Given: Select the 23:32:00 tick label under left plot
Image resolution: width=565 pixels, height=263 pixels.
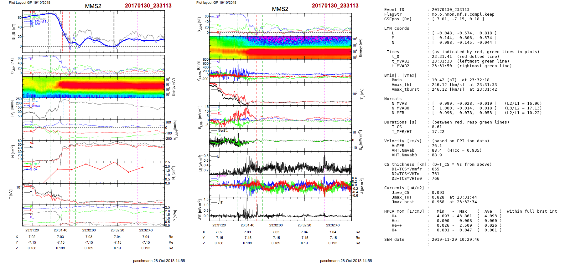Looking at the screenshot, I should pos(89,230).
